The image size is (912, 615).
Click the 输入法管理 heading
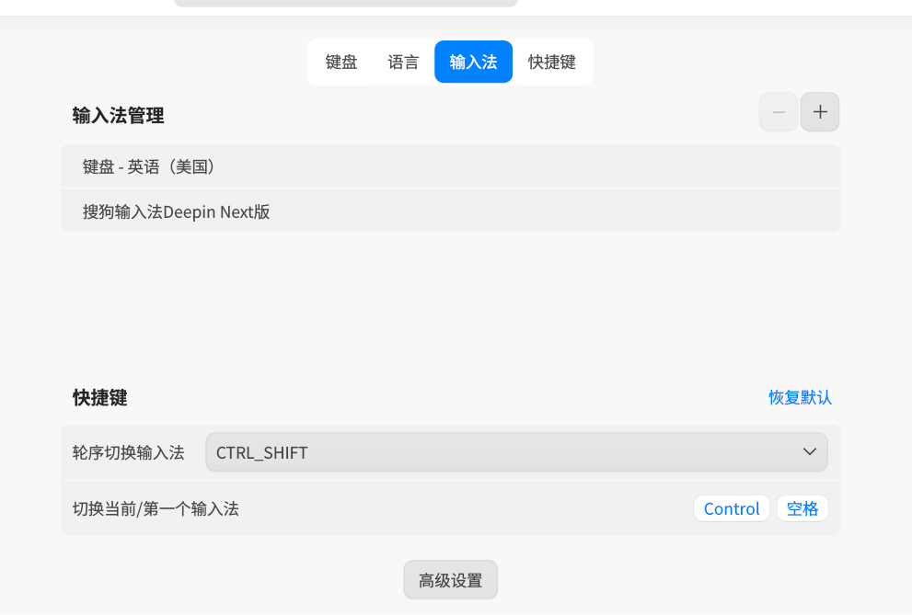[x=118, y=115]
